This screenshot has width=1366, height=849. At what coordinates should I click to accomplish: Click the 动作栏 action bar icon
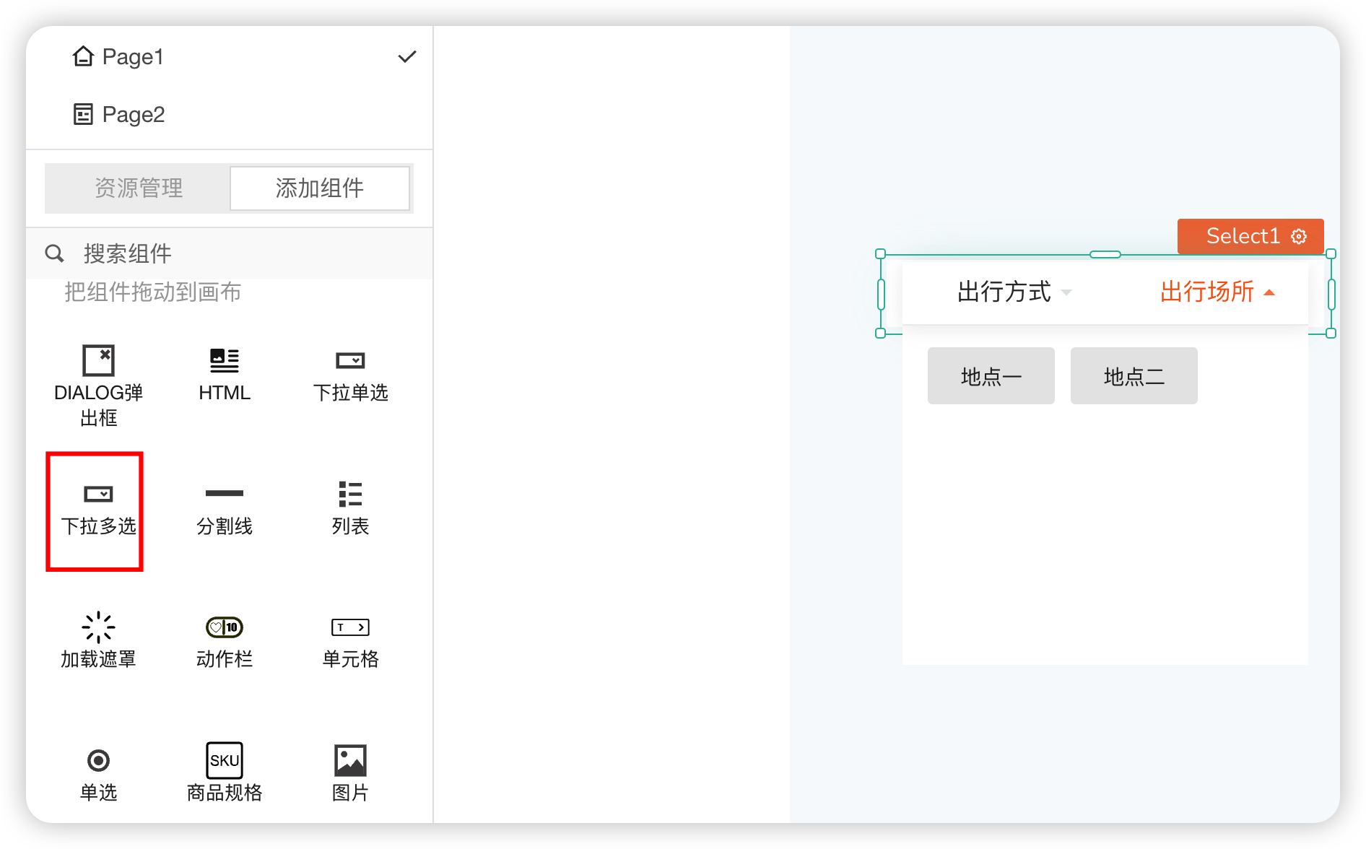point(224,627)
